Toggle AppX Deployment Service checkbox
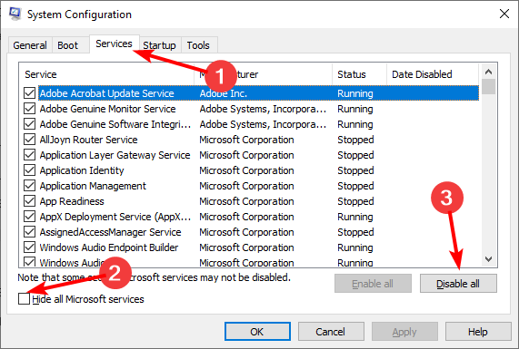Screen dimensions: 519x349 click(x=29, y=217)
